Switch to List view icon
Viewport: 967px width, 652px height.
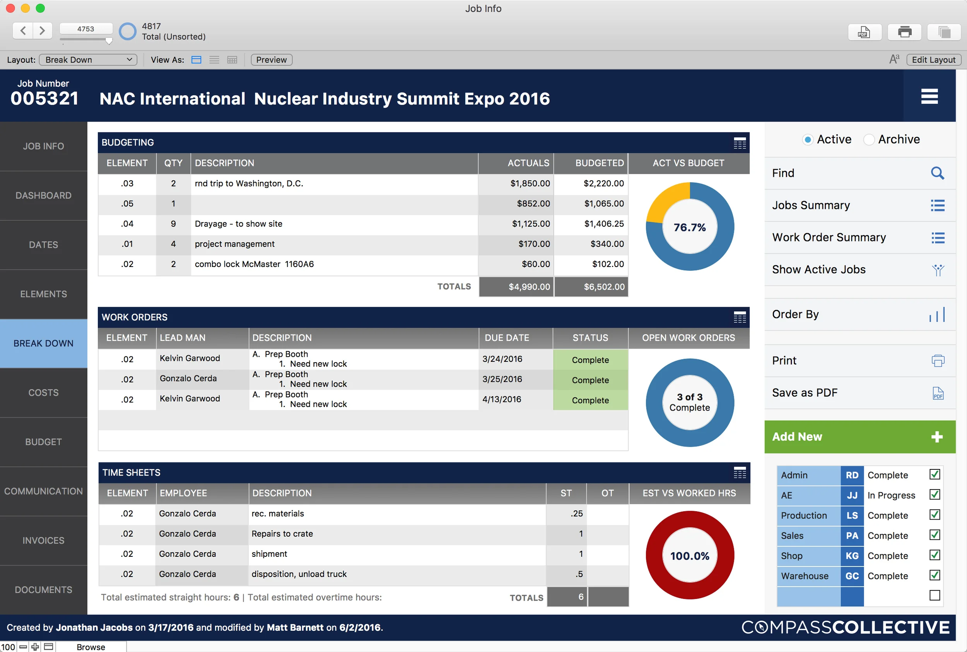pos(214,60)
